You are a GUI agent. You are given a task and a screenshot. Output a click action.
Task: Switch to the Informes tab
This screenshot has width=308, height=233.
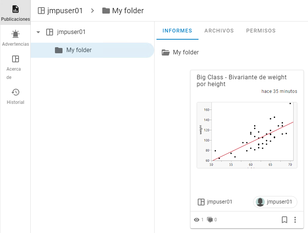coord(177,31)
